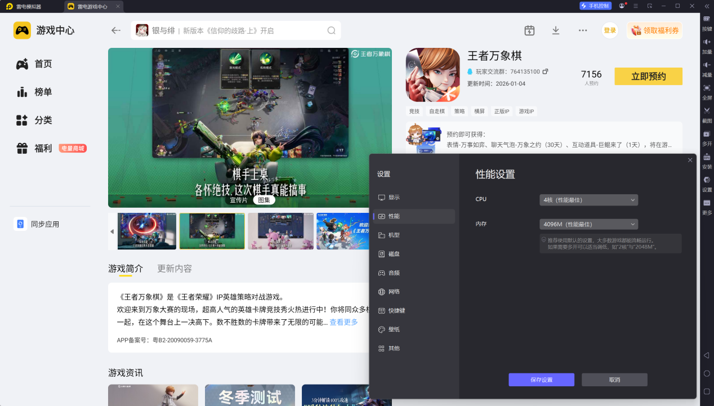This screenshot has width=714, height=406.
Task: Open 设置 gear icon in right sidebar
Action: point(707,180)
